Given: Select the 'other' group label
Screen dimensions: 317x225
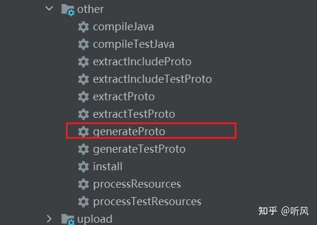Looking at the screenshot, I should click(90, 9).
